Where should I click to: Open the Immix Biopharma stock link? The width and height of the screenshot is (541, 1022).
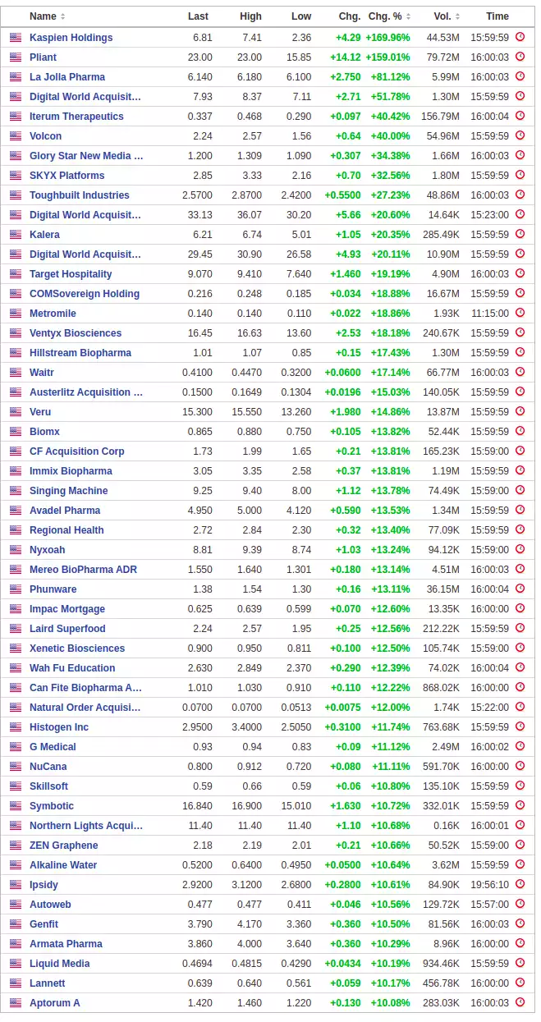[71, 471]
